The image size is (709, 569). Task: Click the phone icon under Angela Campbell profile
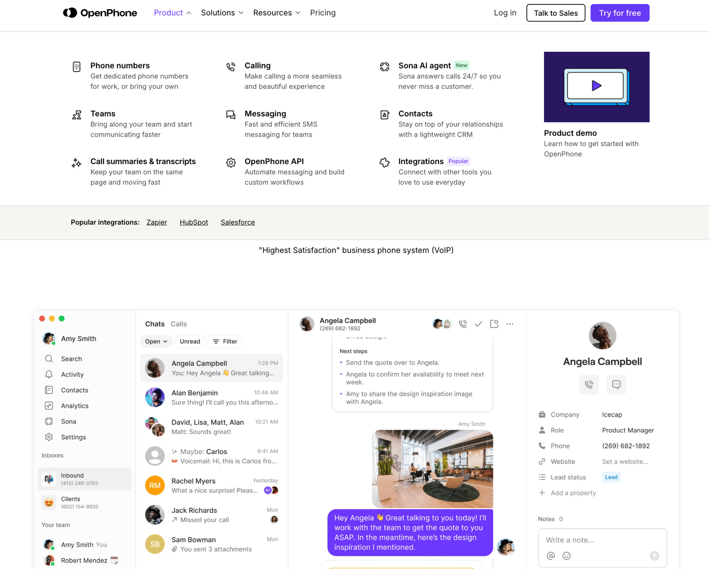[589, 385]
